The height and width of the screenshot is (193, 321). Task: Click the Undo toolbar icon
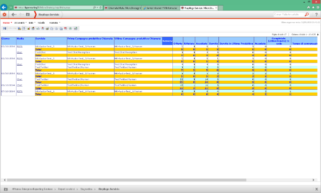tap(10, 28)
